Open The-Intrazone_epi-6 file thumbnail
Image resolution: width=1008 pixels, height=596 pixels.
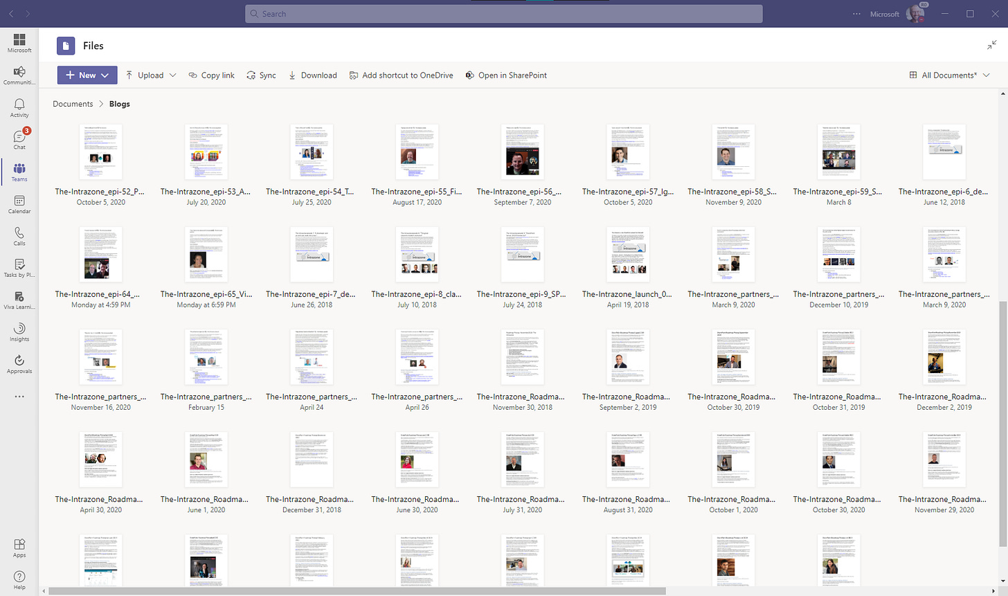[944, 152]
